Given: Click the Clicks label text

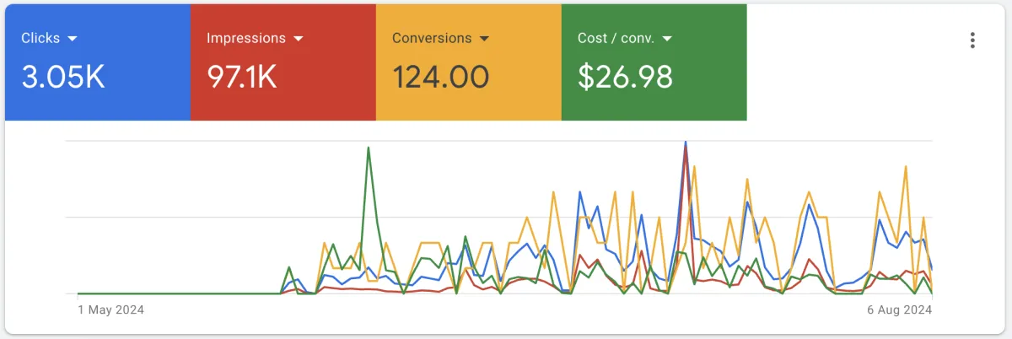Looking at the screenshot, I should tap(40, 39).
